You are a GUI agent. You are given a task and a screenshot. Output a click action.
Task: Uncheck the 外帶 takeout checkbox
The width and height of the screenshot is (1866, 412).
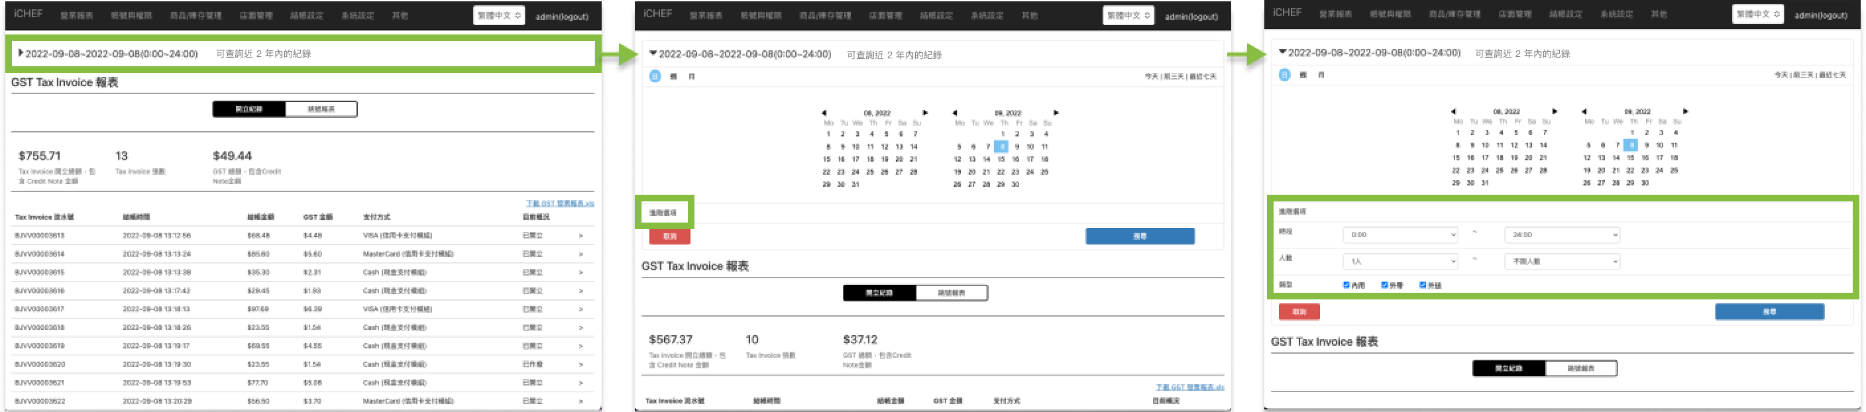(x=1384, y=285)
